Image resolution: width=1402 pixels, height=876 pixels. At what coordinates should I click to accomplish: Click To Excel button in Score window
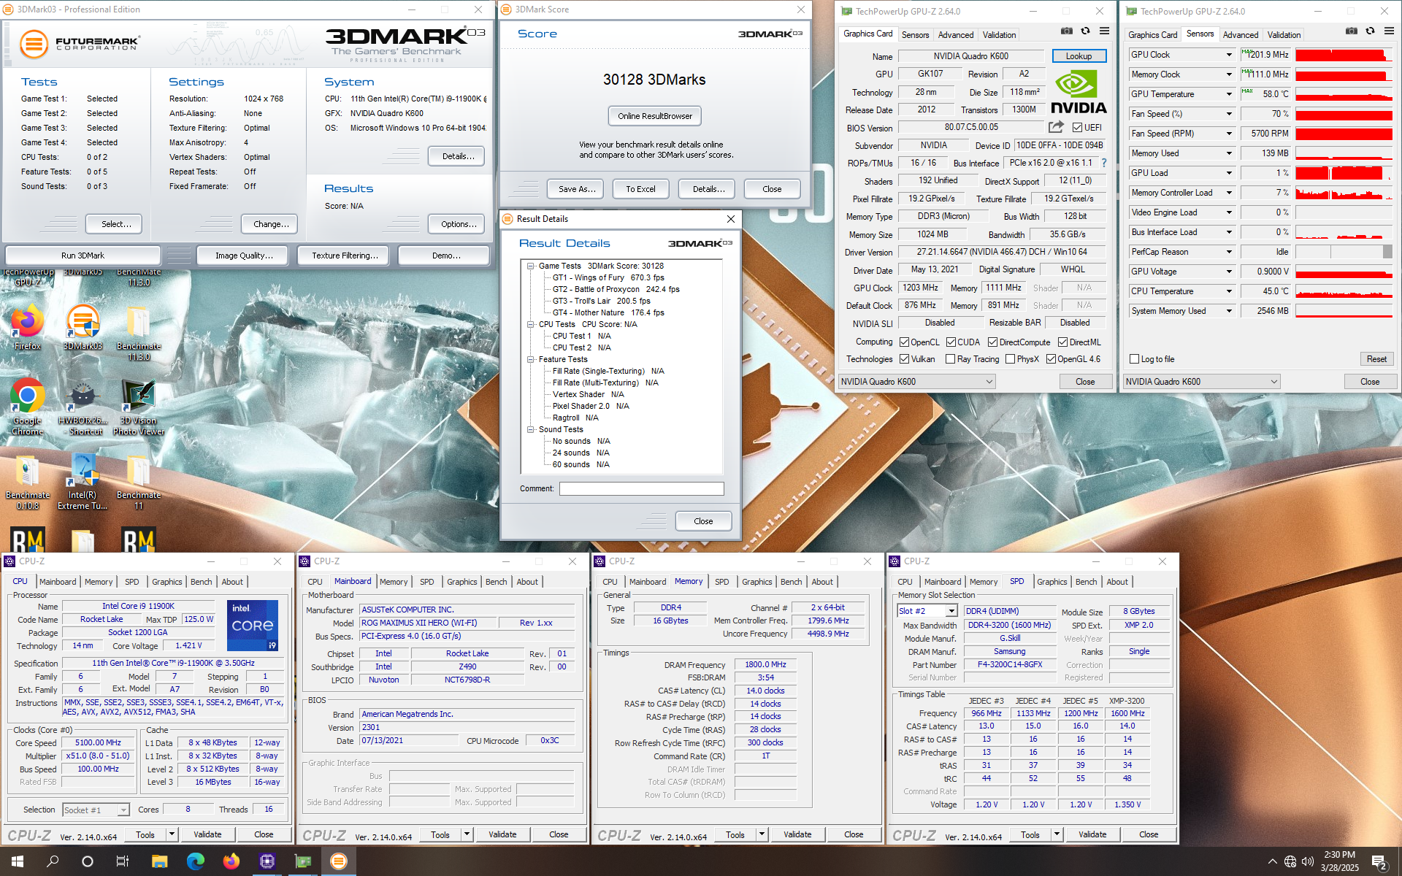640,189
